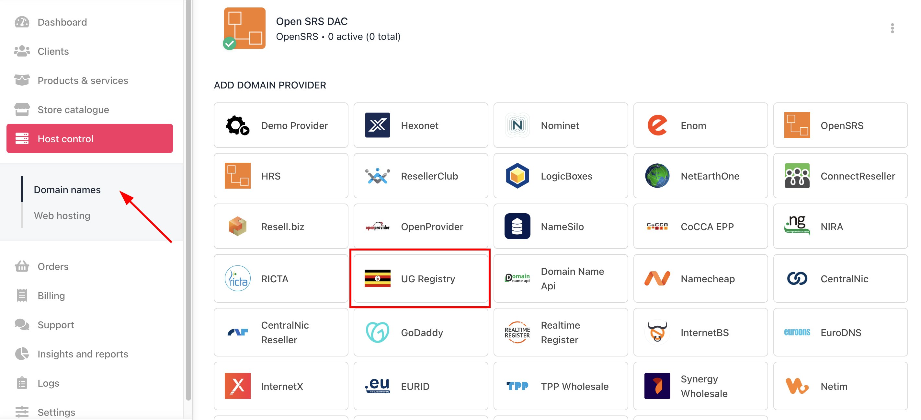Viewport: 921px width, 420px height.
Task: Click the ConnectReseller people icon
Action: coord(797,176)
